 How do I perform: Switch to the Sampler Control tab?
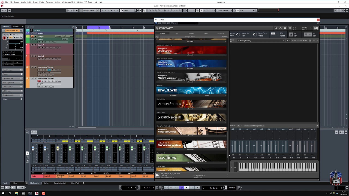pyautogui.click(x=60, y=183)
